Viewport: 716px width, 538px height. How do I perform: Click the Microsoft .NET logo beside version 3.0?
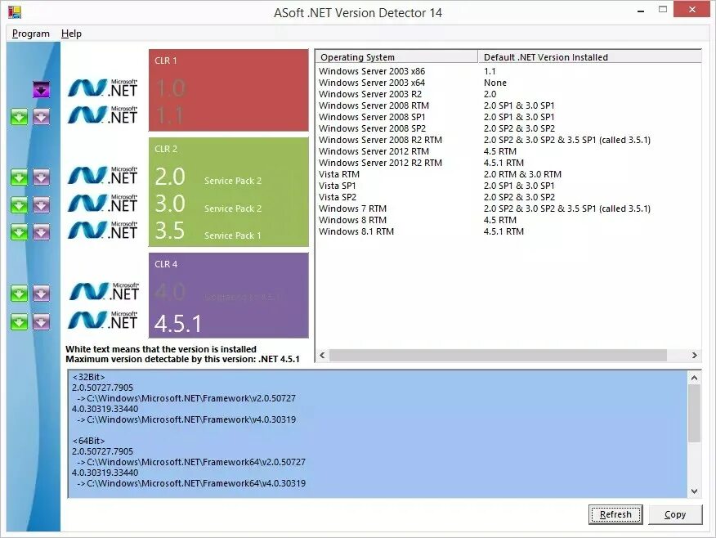coord(103,204)
